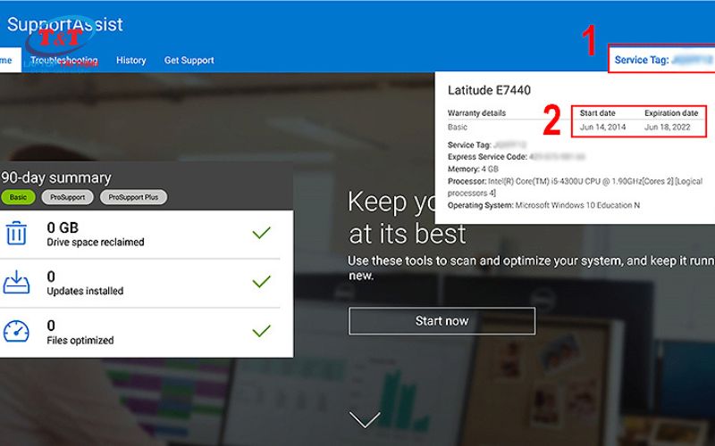Open the History tab

tap(130, 60)
